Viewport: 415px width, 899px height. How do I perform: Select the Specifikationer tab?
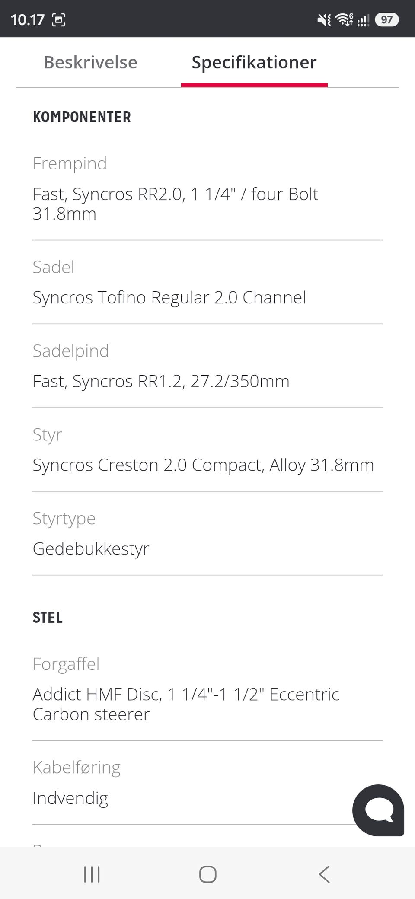(x=254, y=62)
